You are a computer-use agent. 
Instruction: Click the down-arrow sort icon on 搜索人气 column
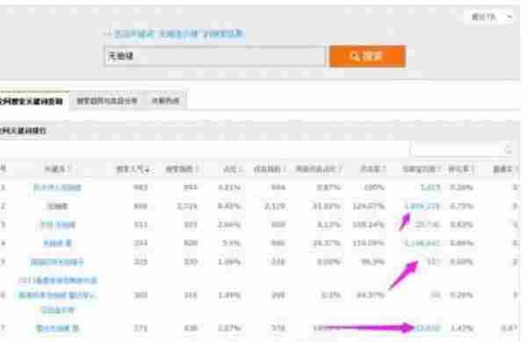148,170
